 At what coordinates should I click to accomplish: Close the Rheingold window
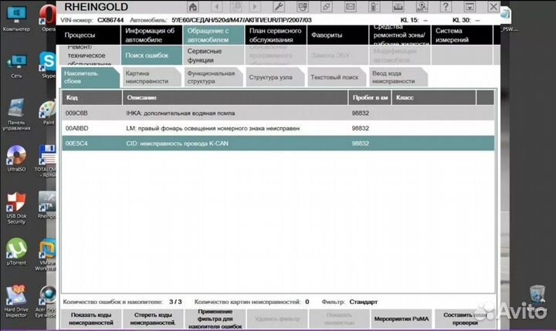click(x=493, y=7)
